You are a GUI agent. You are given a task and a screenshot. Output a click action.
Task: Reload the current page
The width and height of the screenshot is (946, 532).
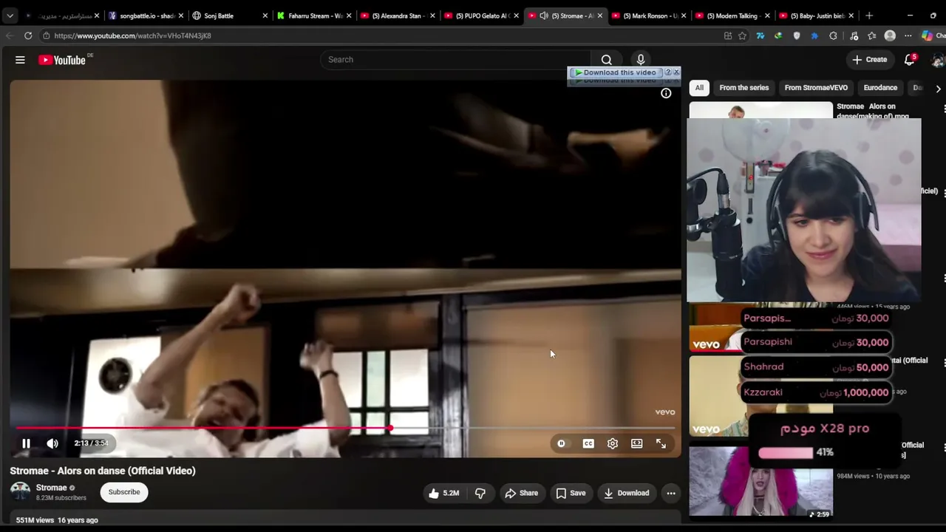pos(28,35)
